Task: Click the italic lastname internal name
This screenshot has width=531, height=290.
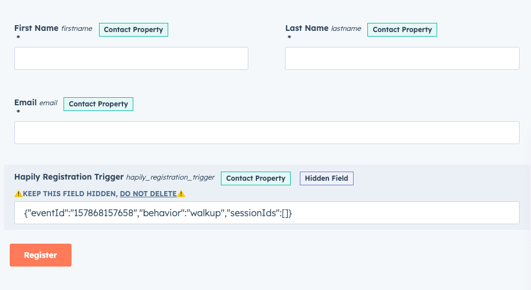Action: coord(346,29)
